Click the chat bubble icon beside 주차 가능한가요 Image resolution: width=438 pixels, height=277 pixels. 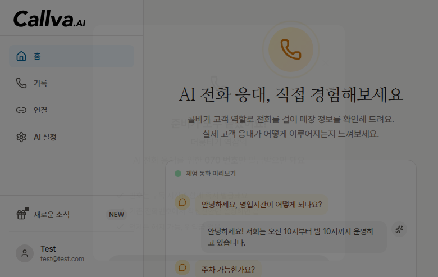182,268
